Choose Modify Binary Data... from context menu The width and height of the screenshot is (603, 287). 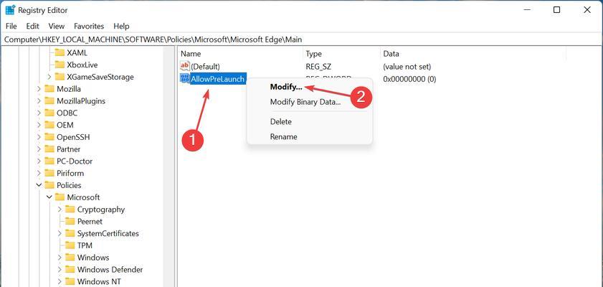(x=305, y=102)
